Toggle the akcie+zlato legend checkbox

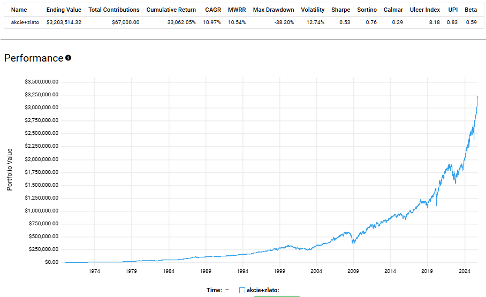[242, 290]
